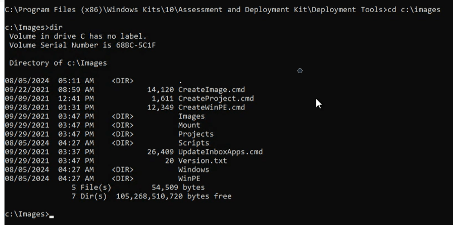The image size is (453, 225).
Task: Click the WinPE directory name
Action: click(x=189, y=179)
